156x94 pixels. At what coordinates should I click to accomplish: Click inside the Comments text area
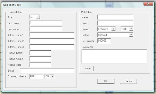[114, 56]
